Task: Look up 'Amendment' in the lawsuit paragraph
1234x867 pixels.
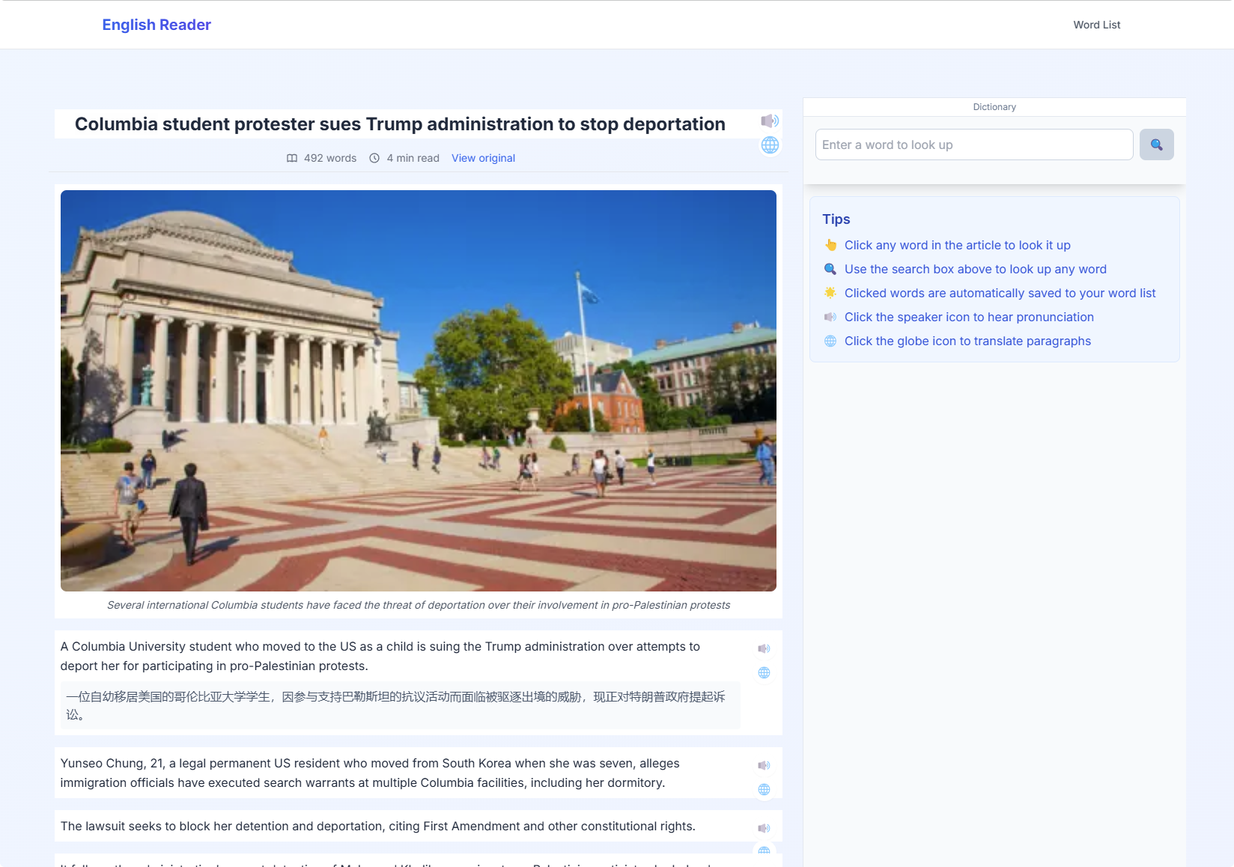Action: click(484, 826)
